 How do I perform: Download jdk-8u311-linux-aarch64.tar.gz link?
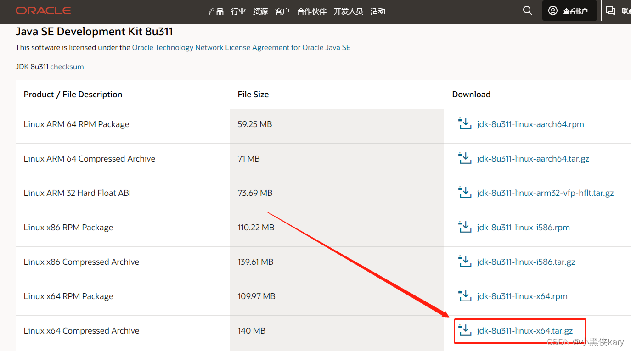point(533,159)
